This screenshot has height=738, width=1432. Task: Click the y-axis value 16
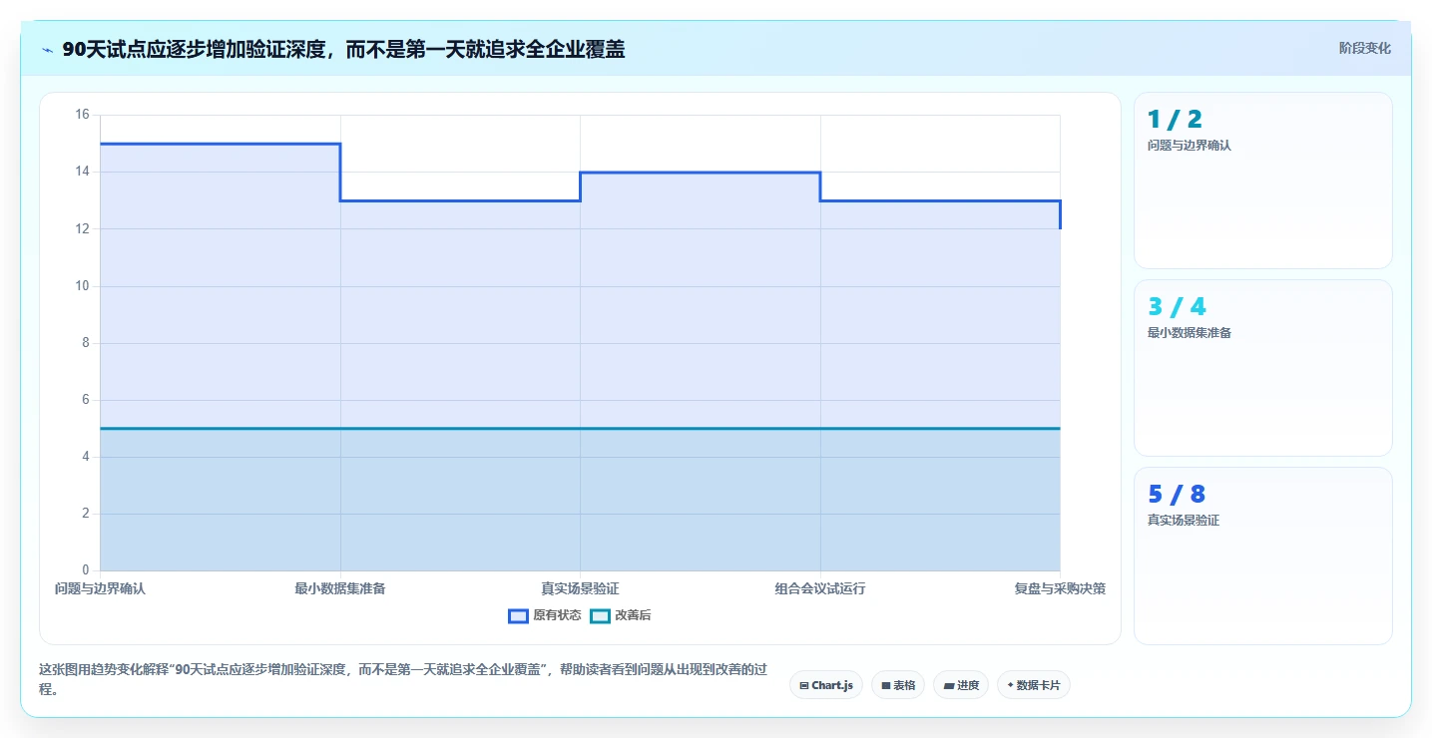(82, 115)
